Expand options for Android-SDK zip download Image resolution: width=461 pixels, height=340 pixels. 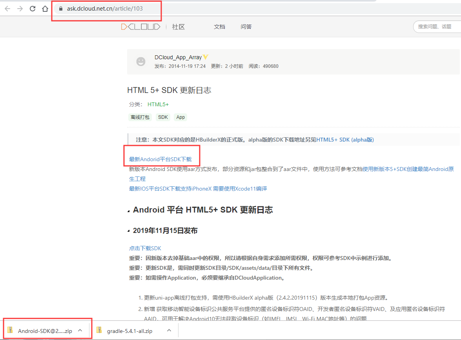coord(80,331)
